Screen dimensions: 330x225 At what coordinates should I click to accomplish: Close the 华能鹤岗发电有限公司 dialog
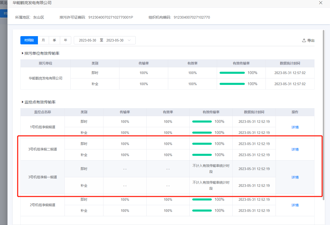[x=321, y=3]
